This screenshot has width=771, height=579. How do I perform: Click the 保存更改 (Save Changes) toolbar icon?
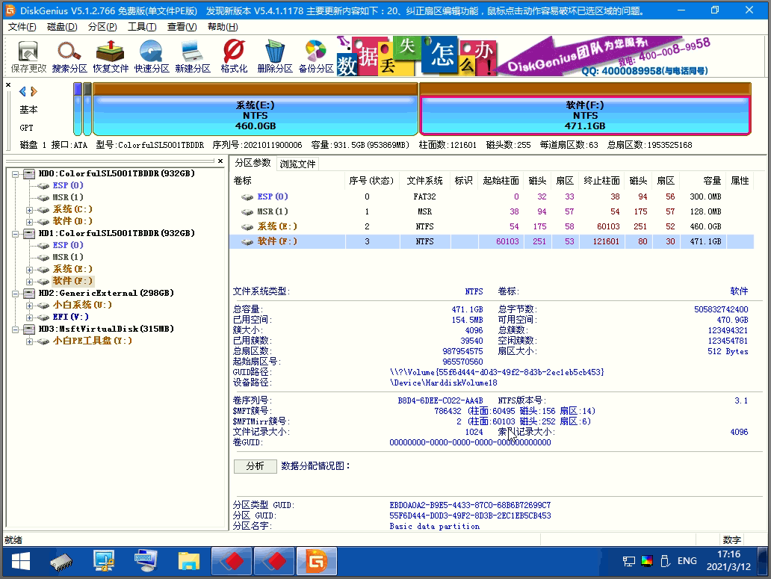(x=28, y=57)
